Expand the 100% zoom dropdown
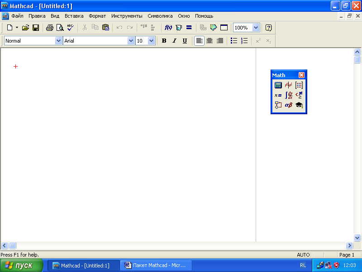Viewport: 362px width, 272px height. [256, 28]
